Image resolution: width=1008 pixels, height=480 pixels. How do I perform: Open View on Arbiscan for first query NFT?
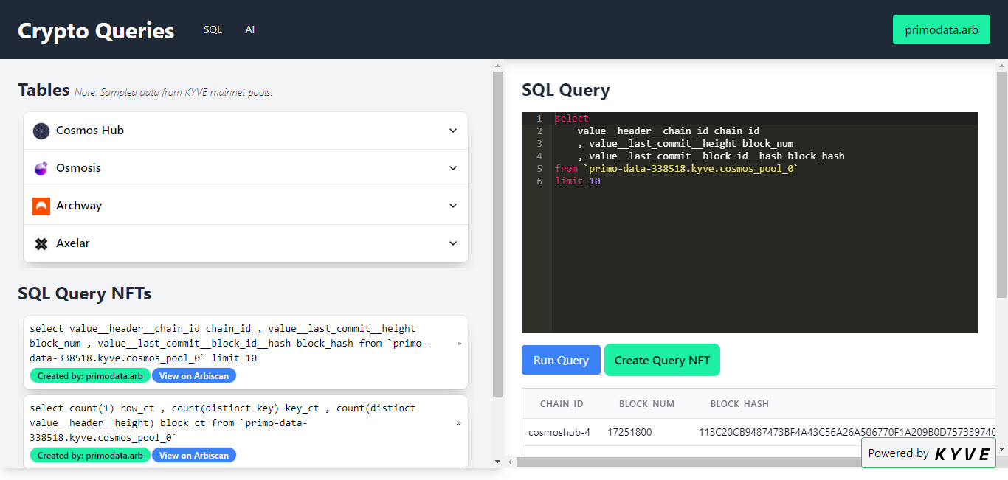[x=194, y=376]
